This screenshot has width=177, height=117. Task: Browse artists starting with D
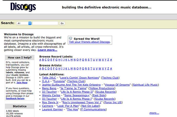click(x=48, y=68)
